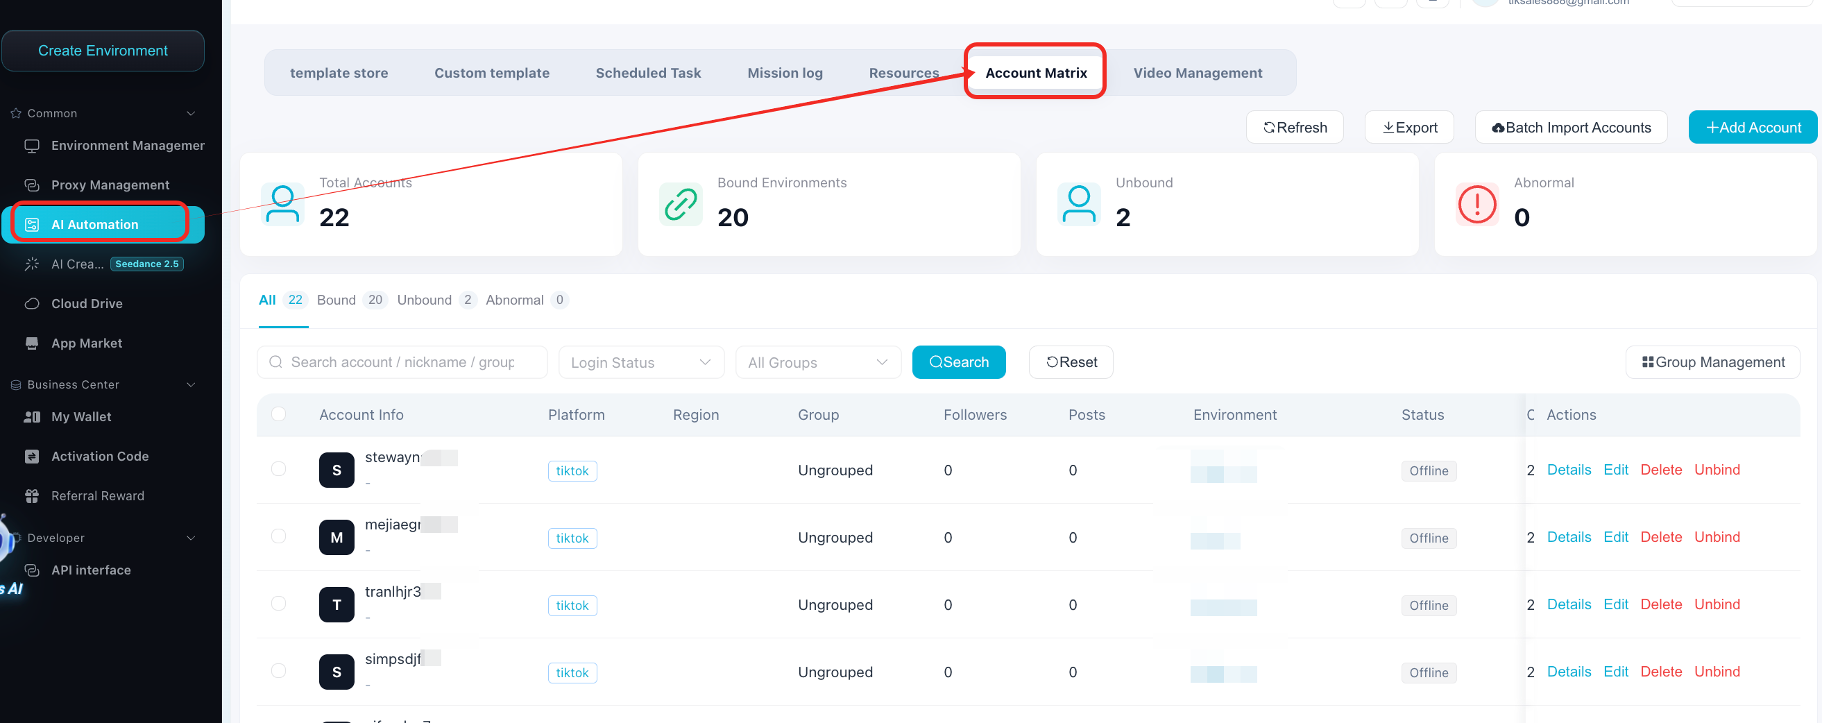Export the account list
Image resolution: width=1822 pixels, height=723 pixels.
(1409, 128)
